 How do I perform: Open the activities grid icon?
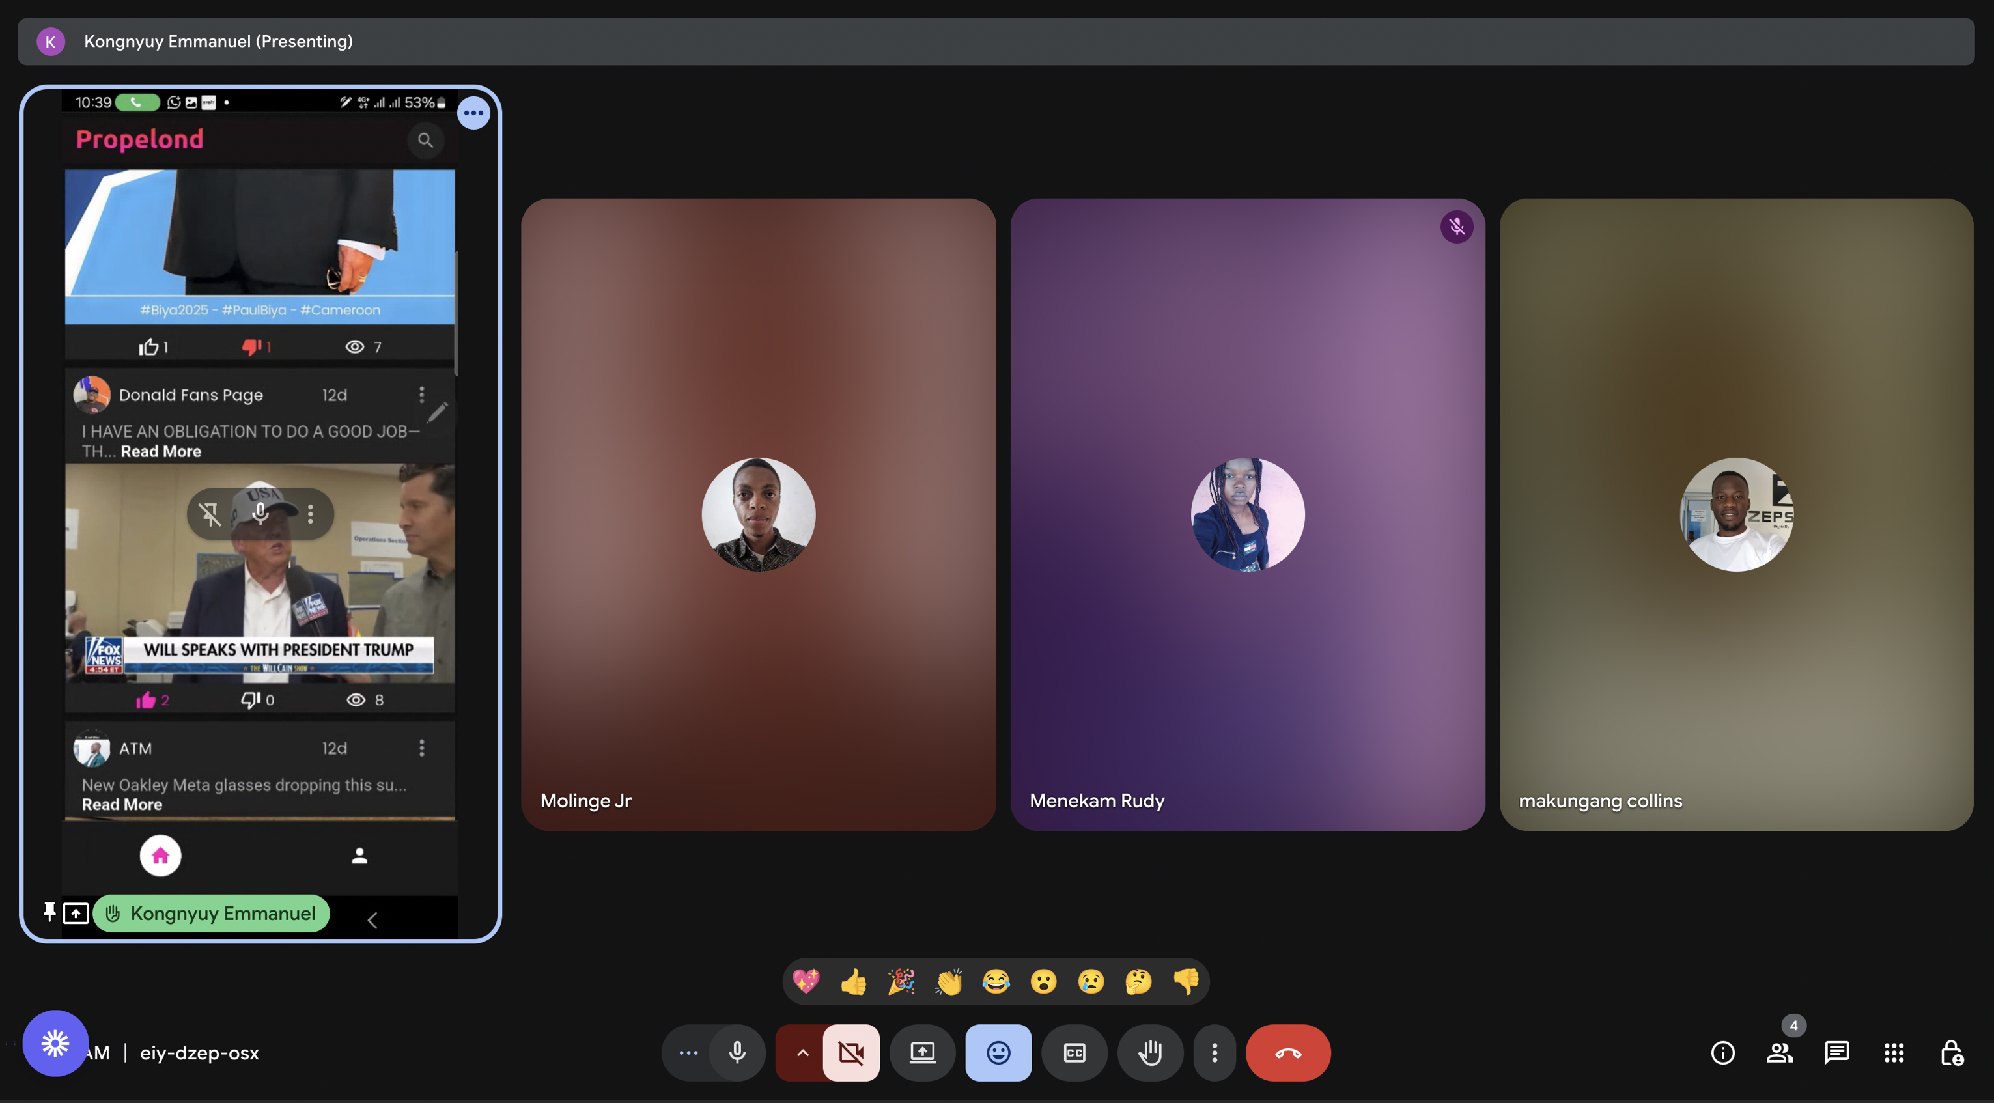(x=1893, y=1053)
